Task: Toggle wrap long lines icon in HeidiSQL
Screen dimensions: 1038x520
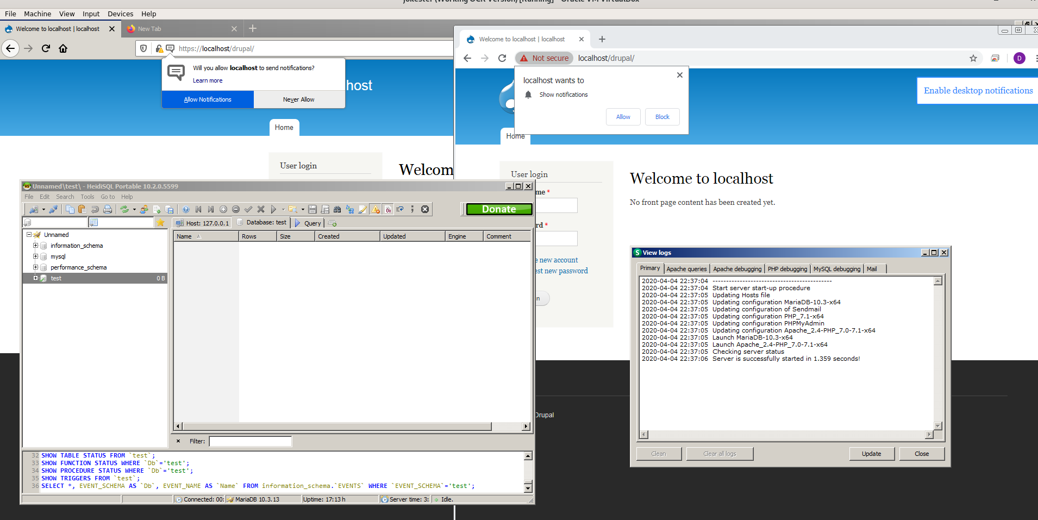Action: [x=400, y=209]
